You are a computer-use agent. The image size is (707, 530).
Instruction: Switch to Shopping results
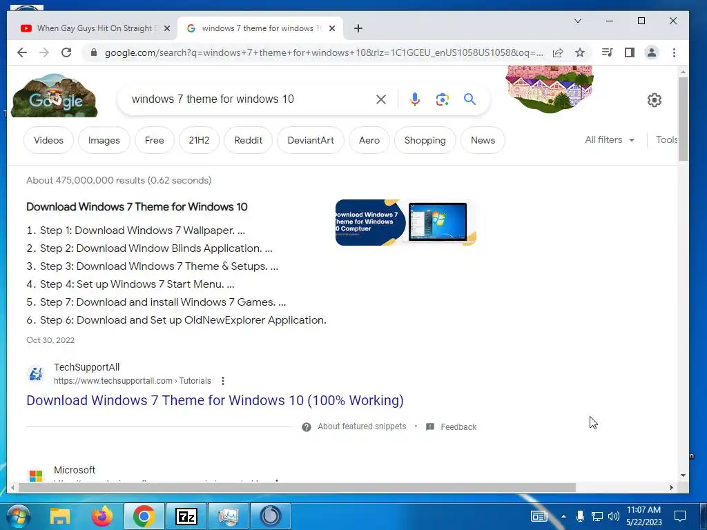[425, 140]
